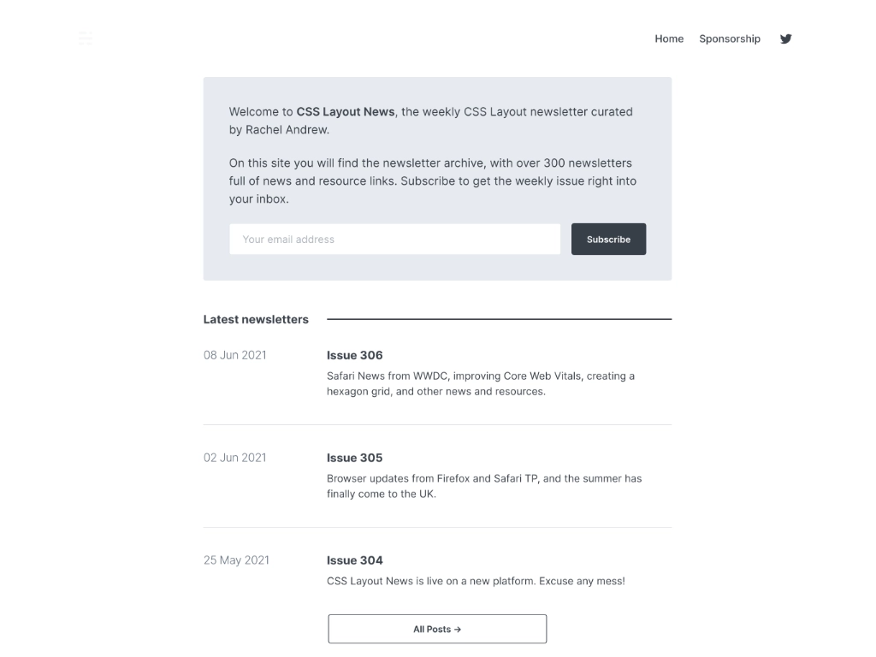Viewport: 876px width, 657px height.
Task: Click the faint site logo icon
Action: 86,38
